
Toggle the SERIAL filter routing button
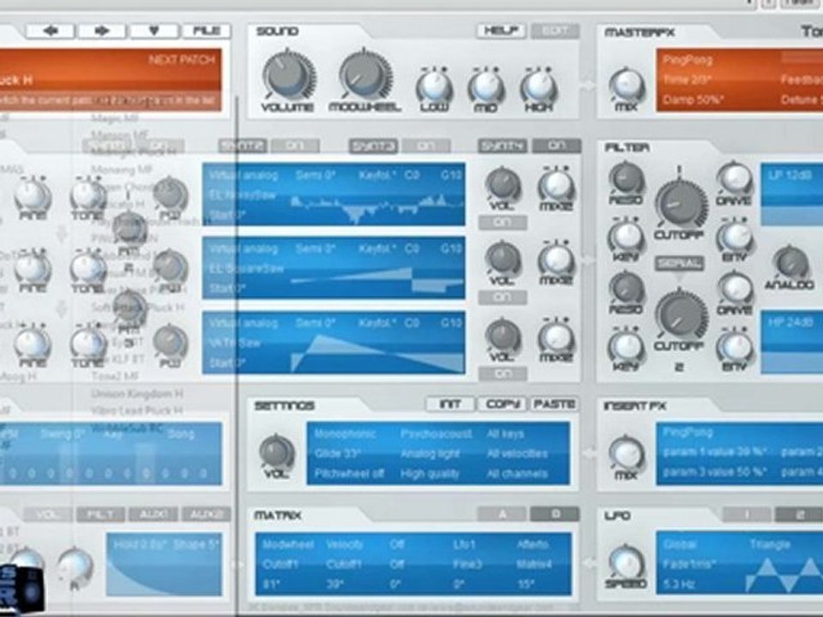679,263
